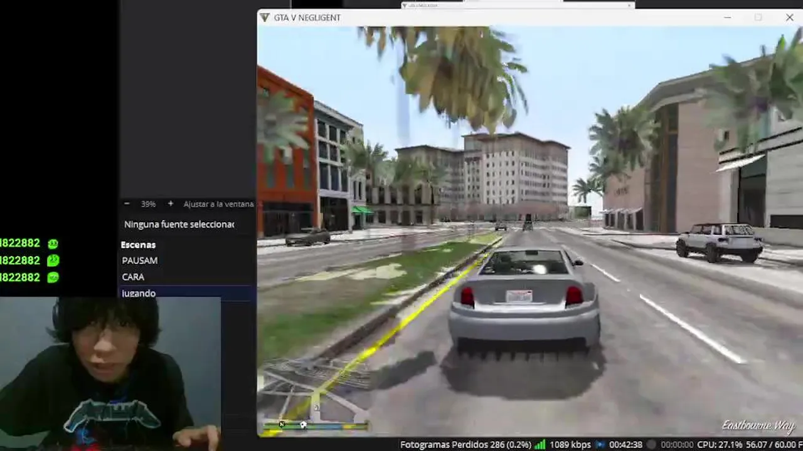Click the zoom in plus button

coord(170,204)
